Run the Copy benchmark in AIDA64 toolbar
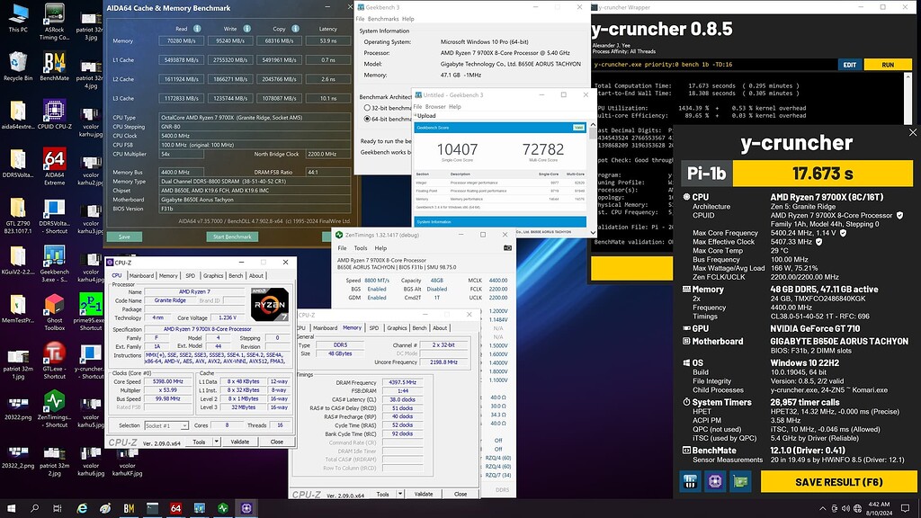921x518 pixels. pos(280,28)
